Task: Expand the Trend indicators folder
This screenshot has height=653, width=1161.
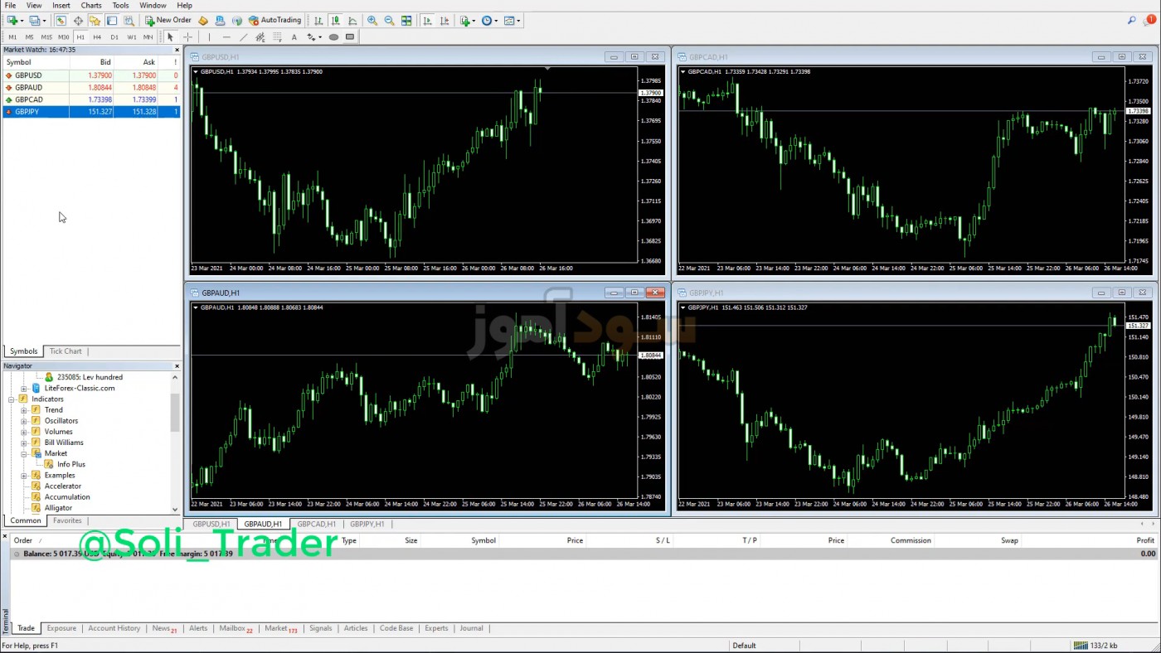Action: pos(24,410)
